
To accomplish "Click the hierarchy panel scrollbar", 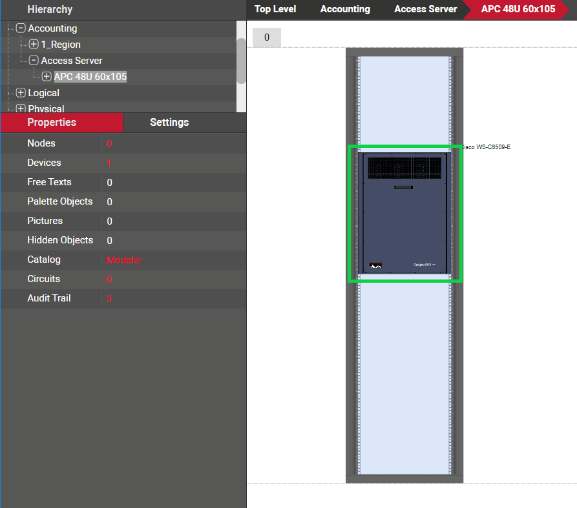I will [x=241, y=61].
